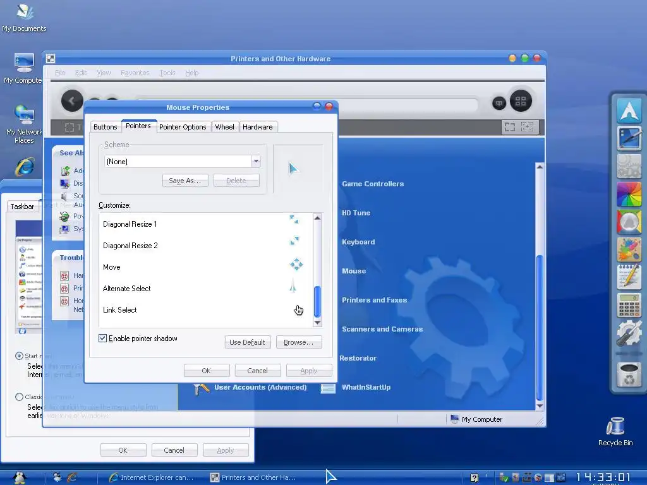Open the HD Tune link
647x485 pixels.
click(x=356, y=213)
